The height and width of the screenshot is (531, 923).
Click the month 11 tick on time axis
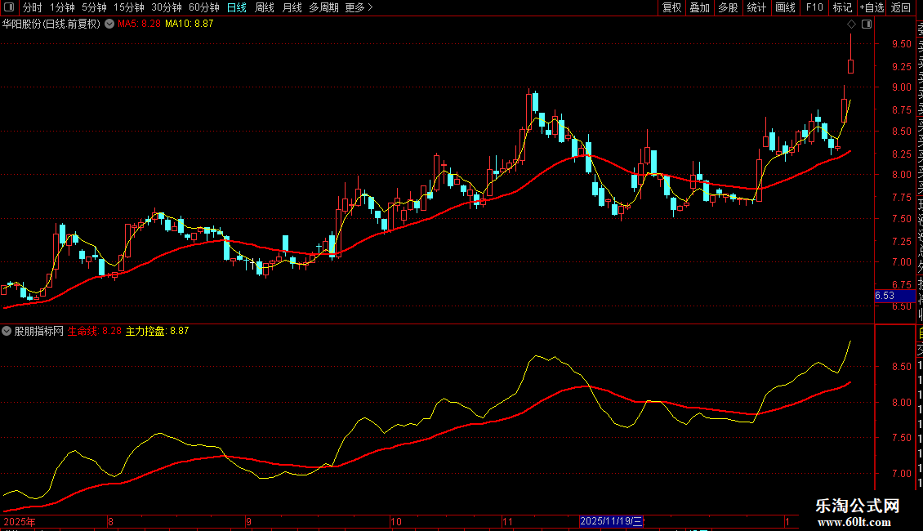tap(507, 521)
